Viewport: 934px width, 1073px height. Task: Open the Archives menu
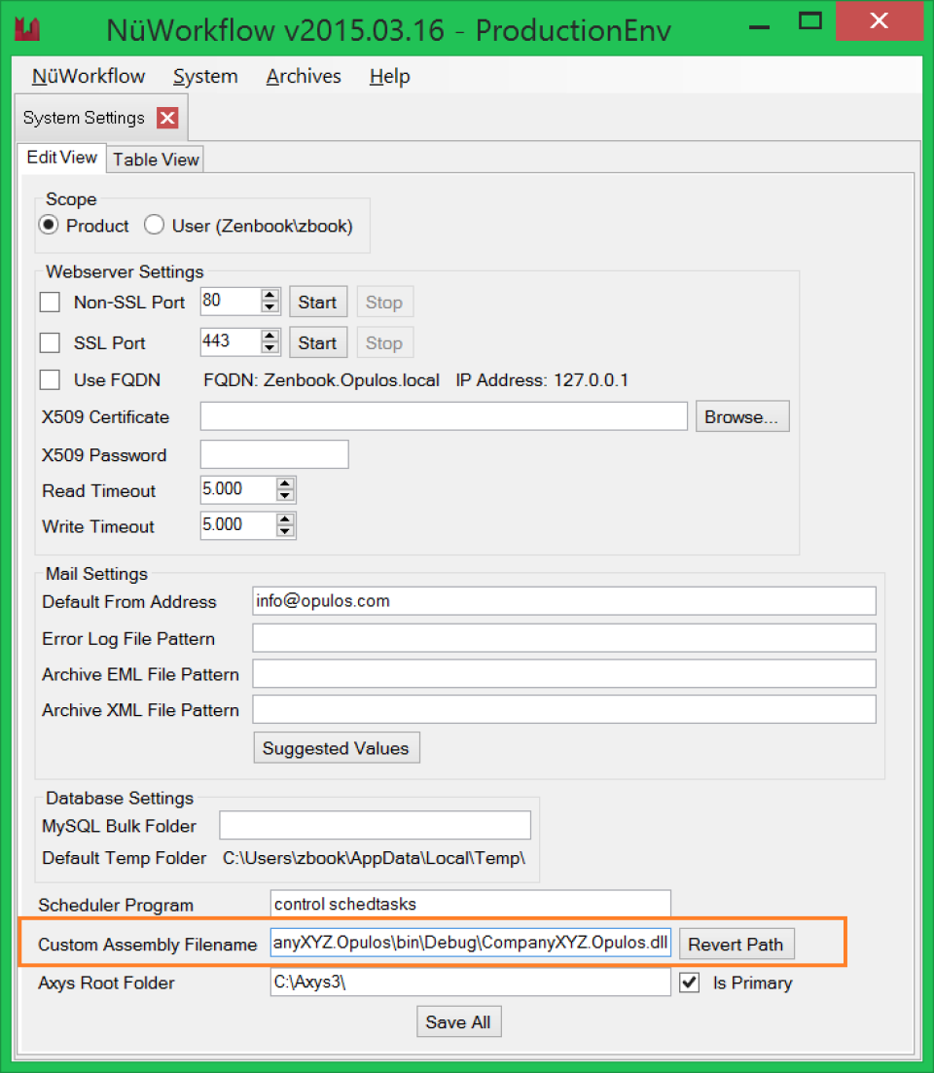[303, 76]
